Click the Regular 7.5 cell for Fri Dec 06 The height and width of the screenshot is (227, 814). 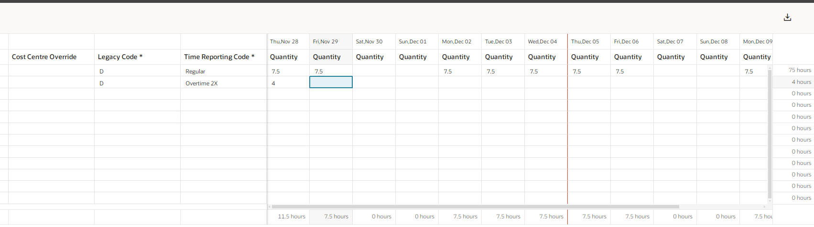coord(632,71)
